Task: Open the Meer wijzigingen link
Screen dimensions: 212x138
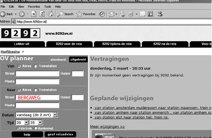Action: click(107, 127)
